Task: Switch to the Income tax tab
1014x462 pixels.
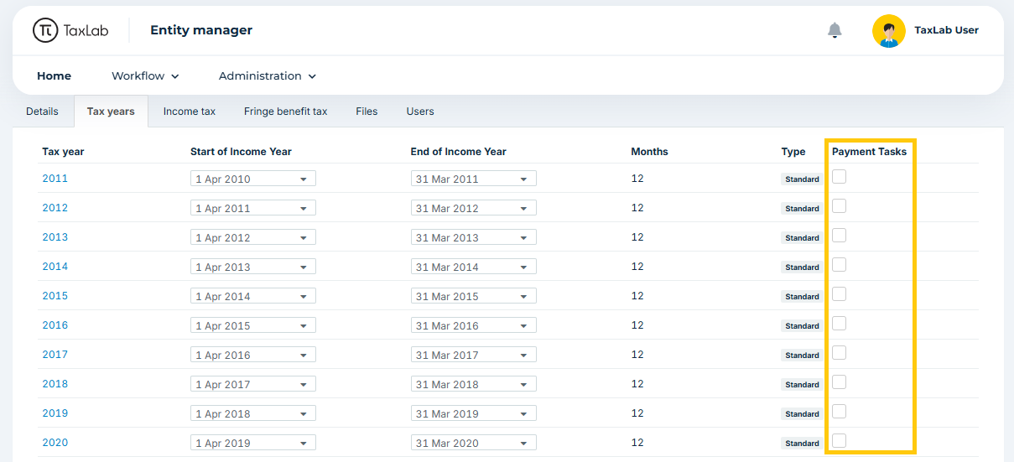Action: (190, 111)
